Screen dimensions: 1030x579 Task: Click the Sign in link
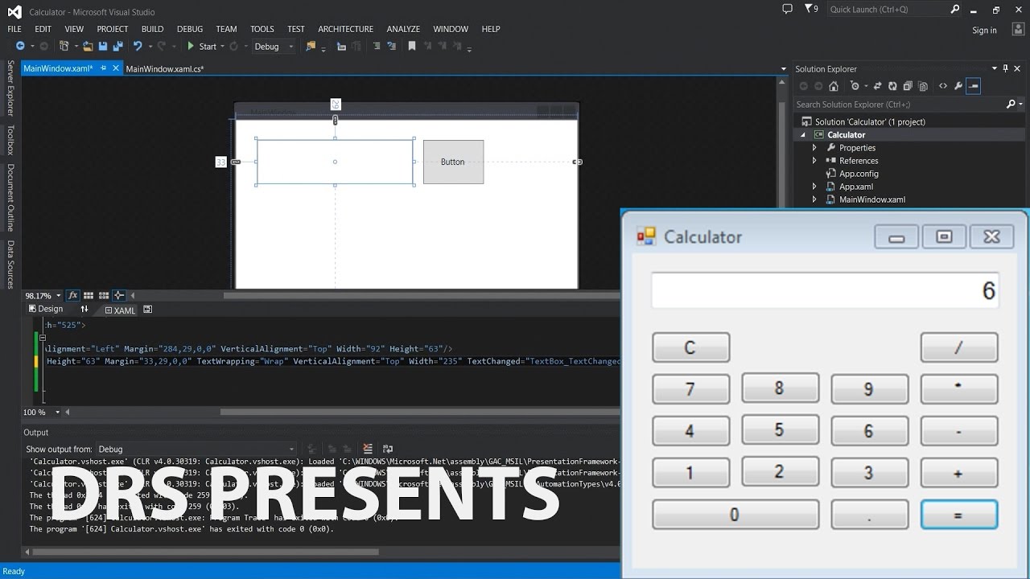(x=984, y=31)
